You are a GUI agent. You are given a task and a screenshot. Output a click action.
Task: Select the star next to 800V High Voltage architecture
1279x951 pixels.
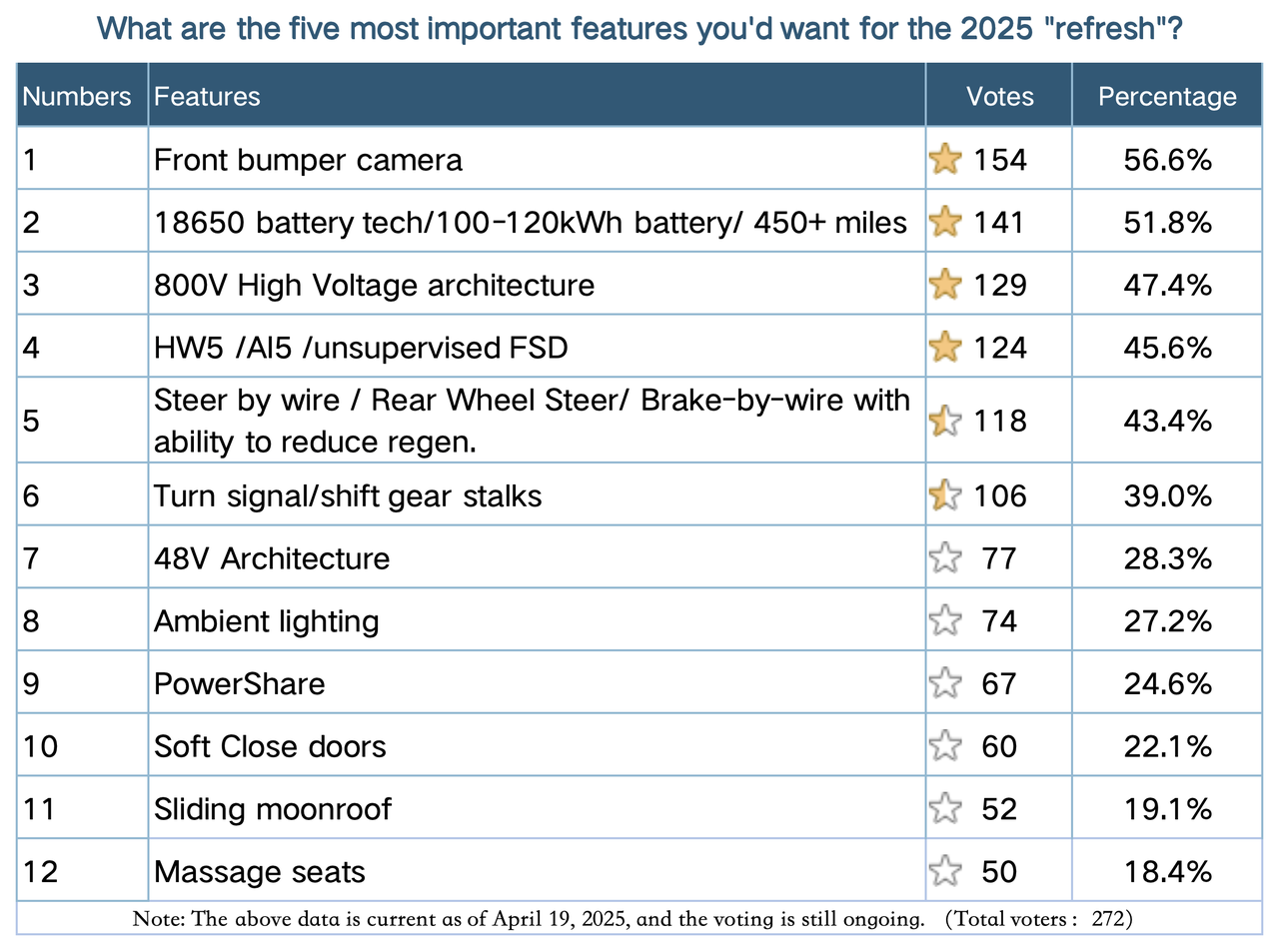pos(944,285)
